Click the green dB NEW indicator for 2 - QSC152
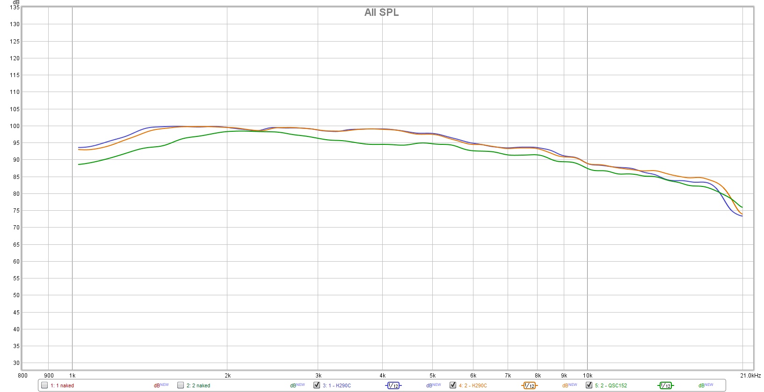The height and width of the screenshot is (392, 764). pyautogui.click(x=706, y=385)
